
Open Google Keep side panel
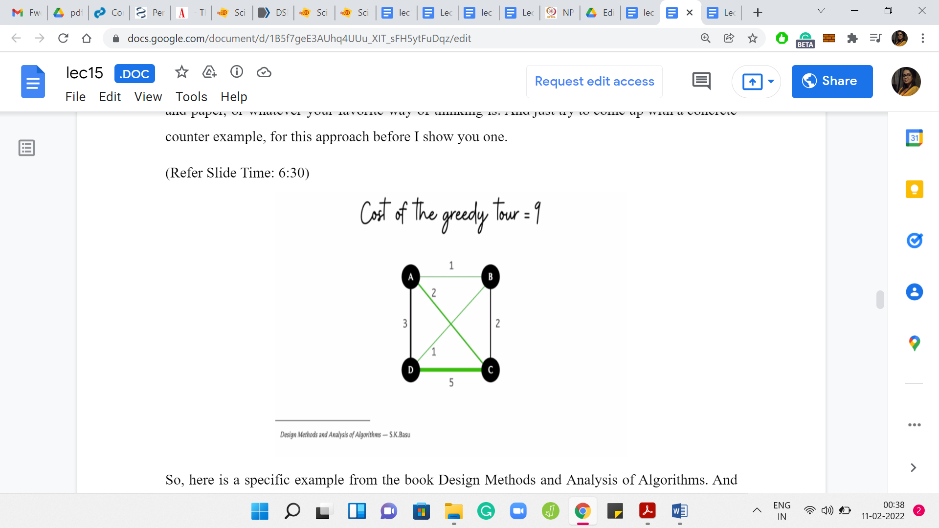914,189
